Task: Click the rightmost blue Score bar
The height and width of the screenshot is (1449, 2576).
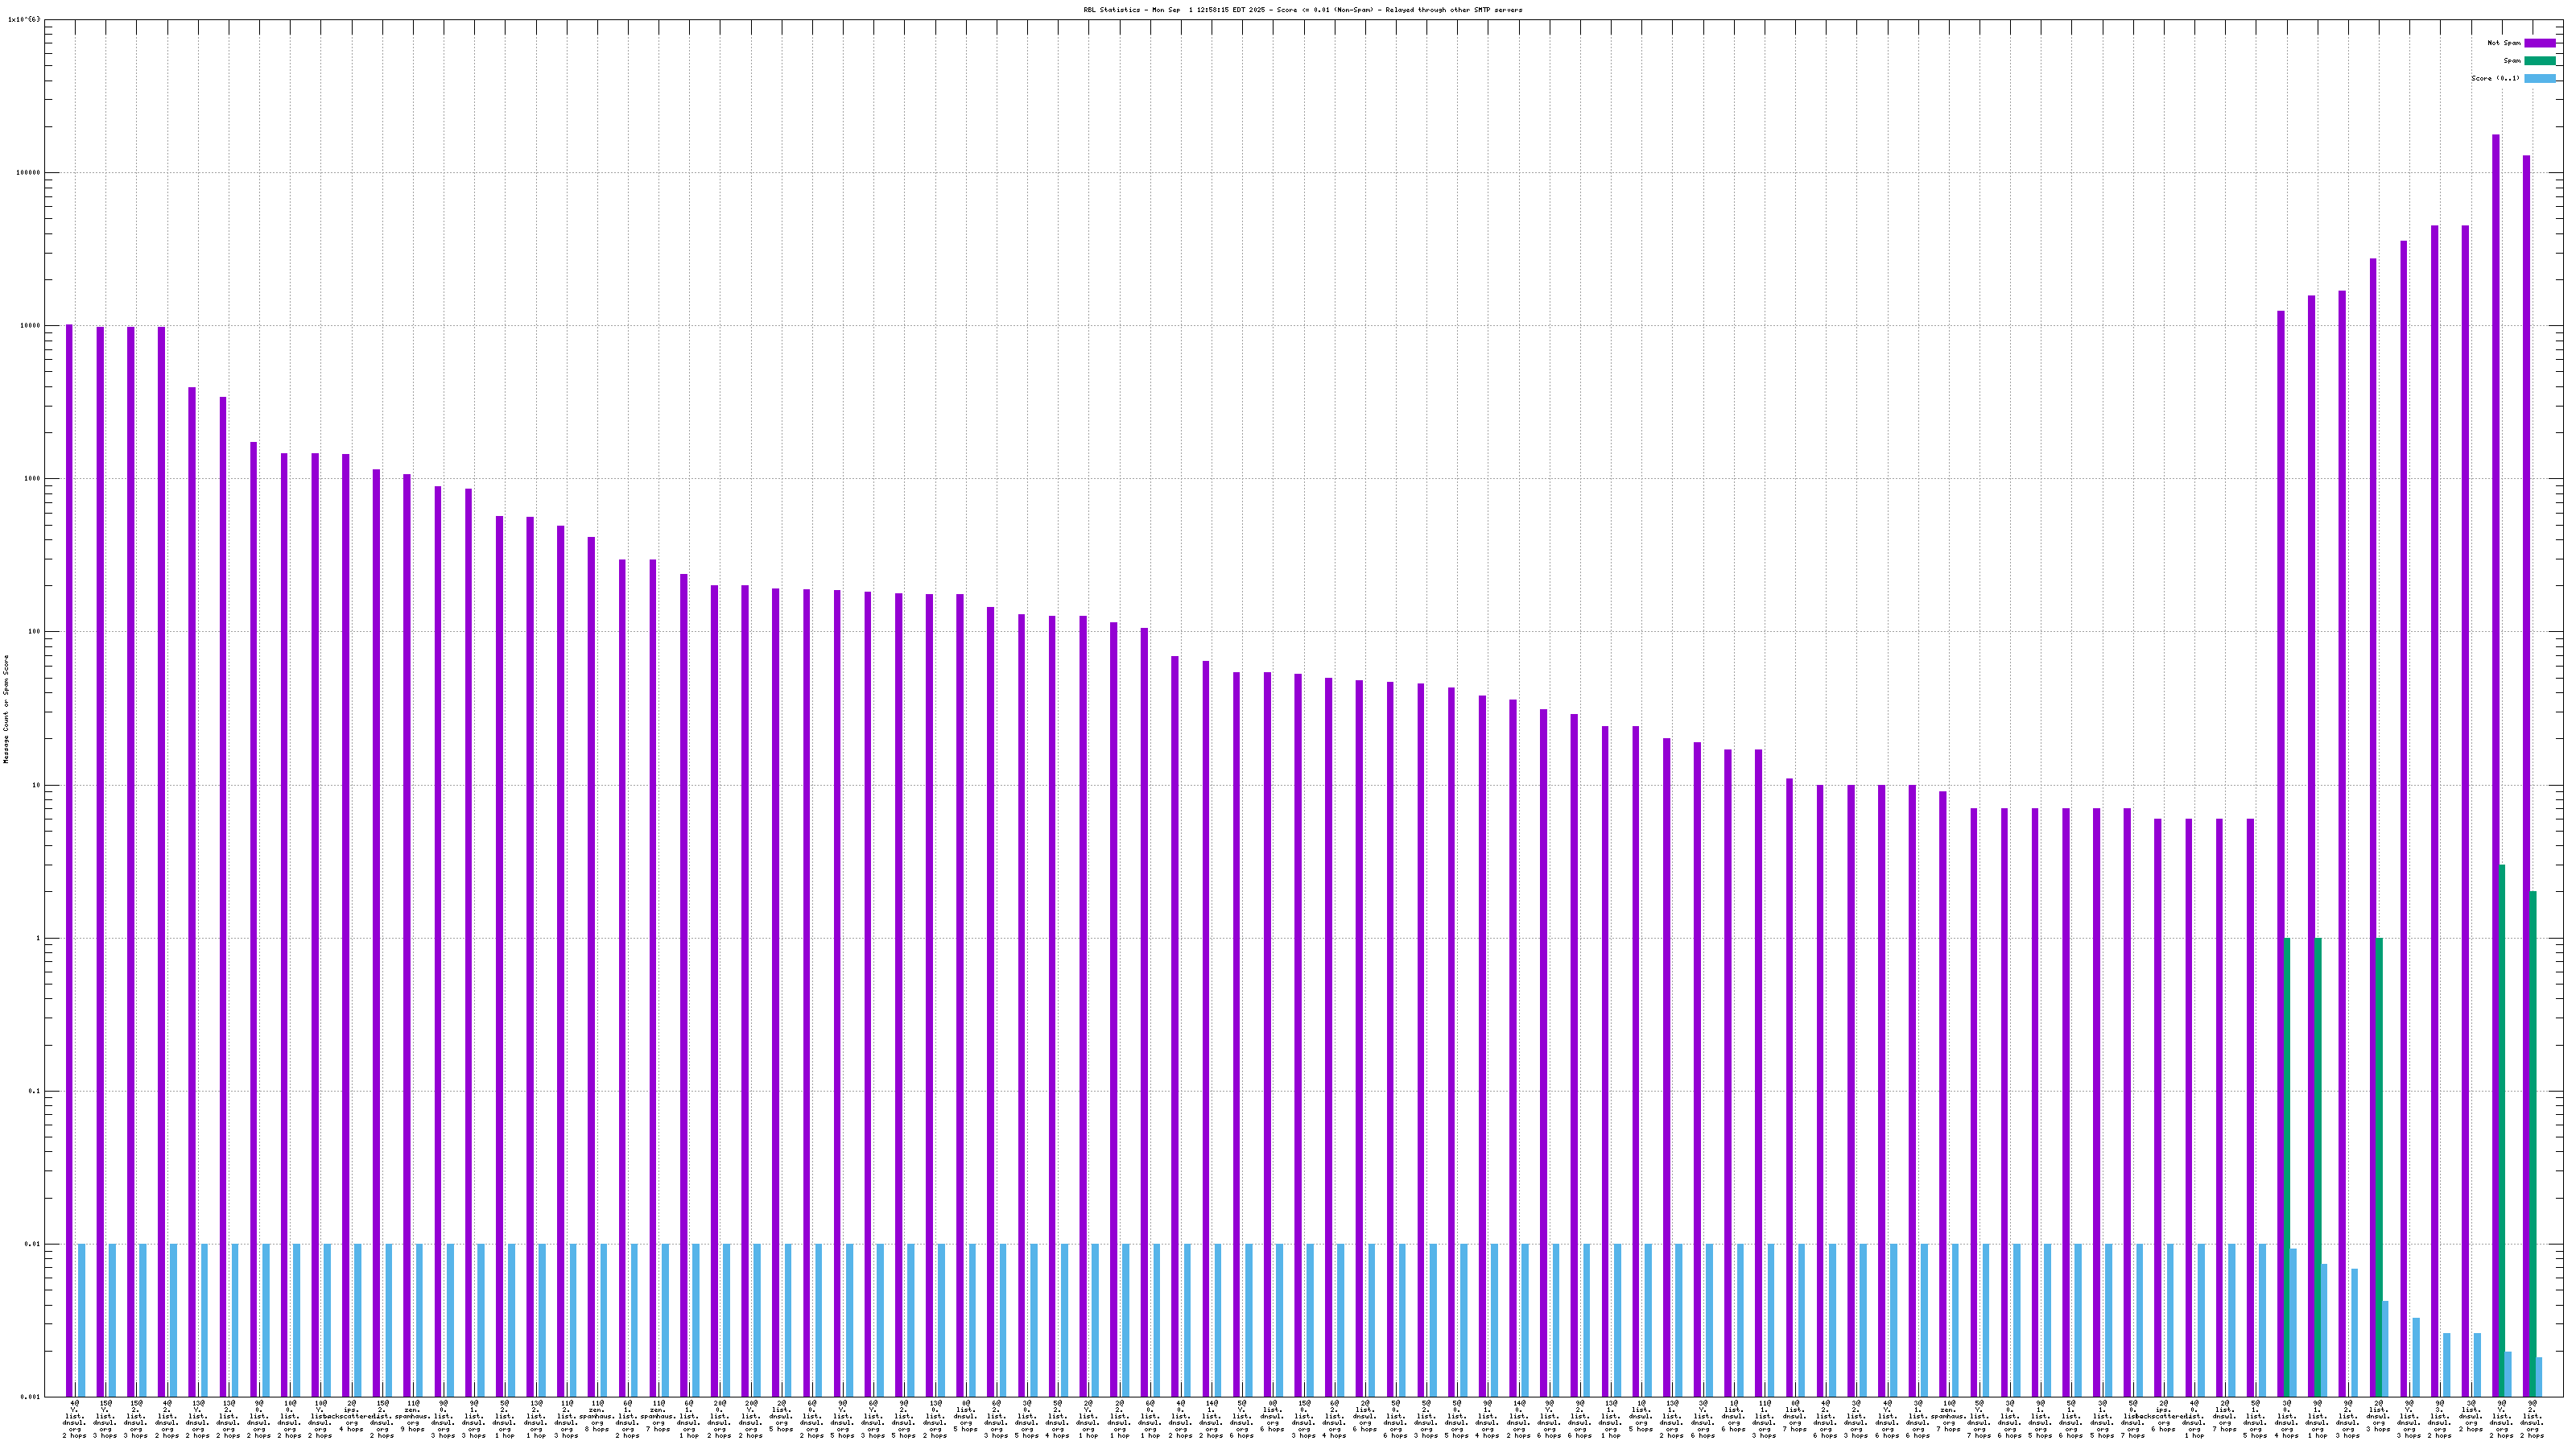Action: click(2538, 1376)
